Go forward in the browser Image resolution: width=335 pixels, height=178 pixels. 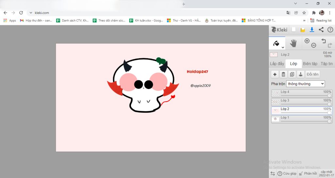13,13
